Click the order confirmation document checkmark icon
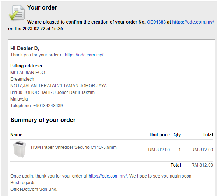This screenshot has height=196, width=217. click(17, 13)
